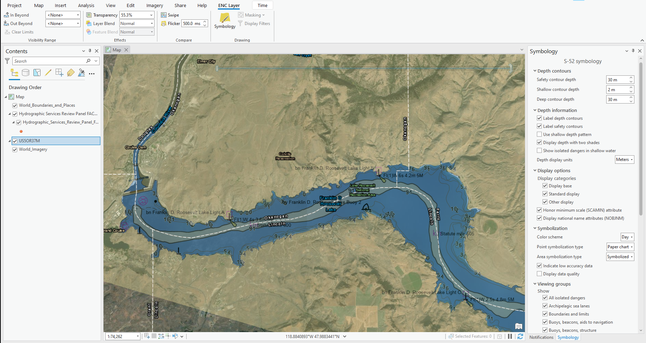646x343 pixels.
Task: Open the Analysis ribbon tab
Action: [x=86, y=5]
